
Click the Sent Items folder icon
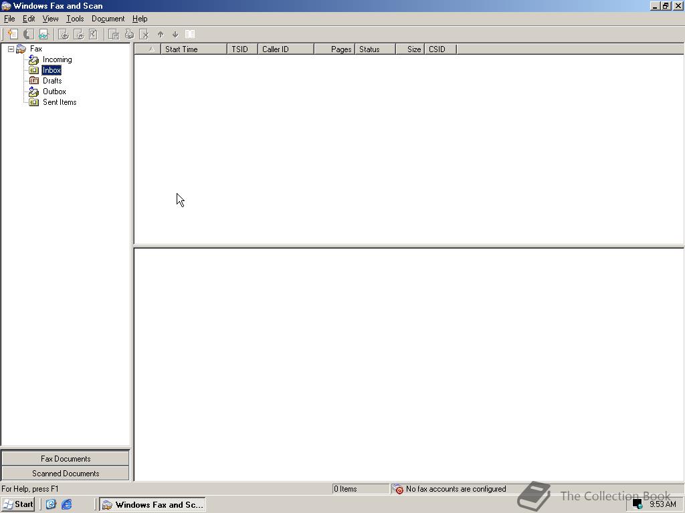coord(33,102)
